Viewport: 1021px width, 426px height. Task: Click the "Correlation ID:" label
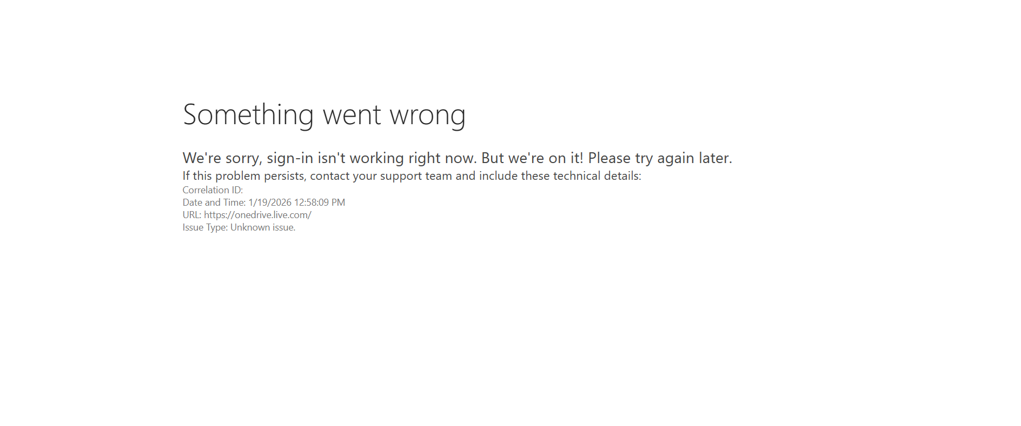pyautogui.click(x=213, y=190)
